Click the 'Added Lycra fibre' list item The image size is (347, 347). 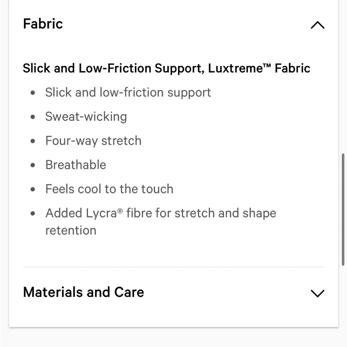click(161, 213)
